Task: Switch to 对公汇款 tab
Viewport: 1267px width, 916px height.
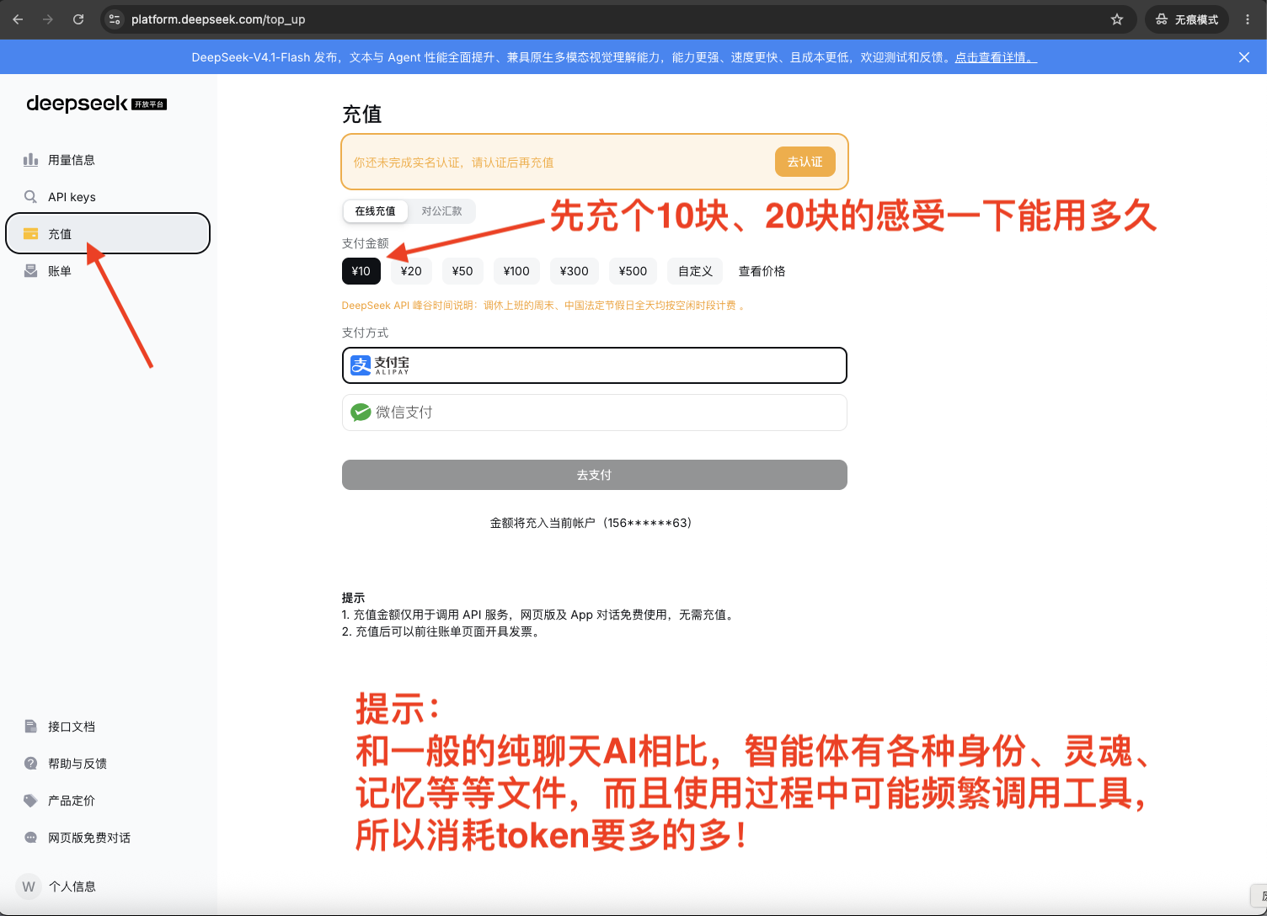Action: click(441, 211)
